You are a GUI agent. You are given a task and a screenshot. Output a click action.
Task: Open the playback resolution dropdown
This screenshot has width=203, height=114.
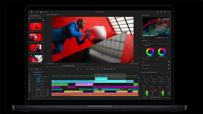[x=125, y=64]
